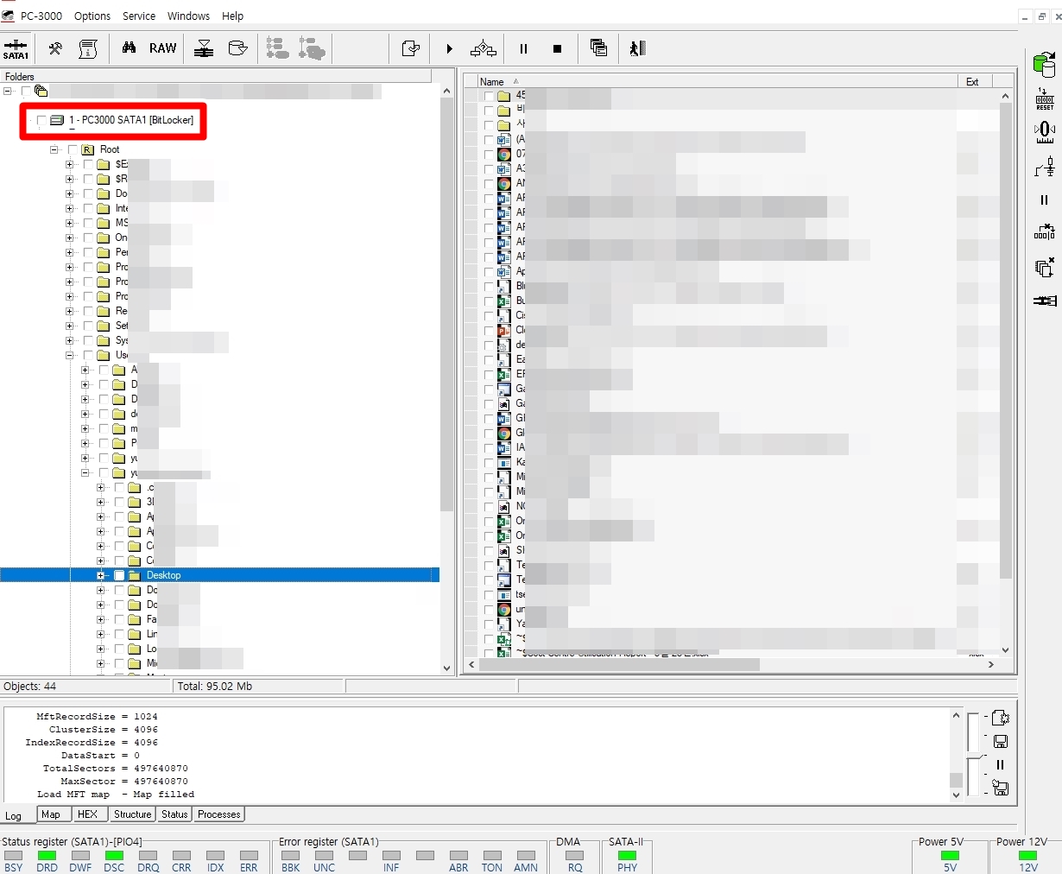The width and height of the screenshot is (1062, 874).
Task: Open the Service menu
Action: pos(139,16)
